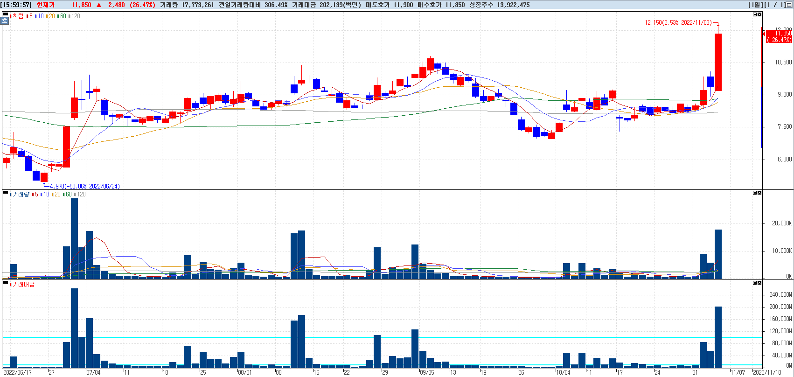Click the 10,000K volume axis label
The width and height of the screenshot is (794, 377).
[782, 251]
